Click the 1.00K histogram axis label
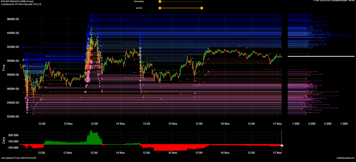 [296, 123]
